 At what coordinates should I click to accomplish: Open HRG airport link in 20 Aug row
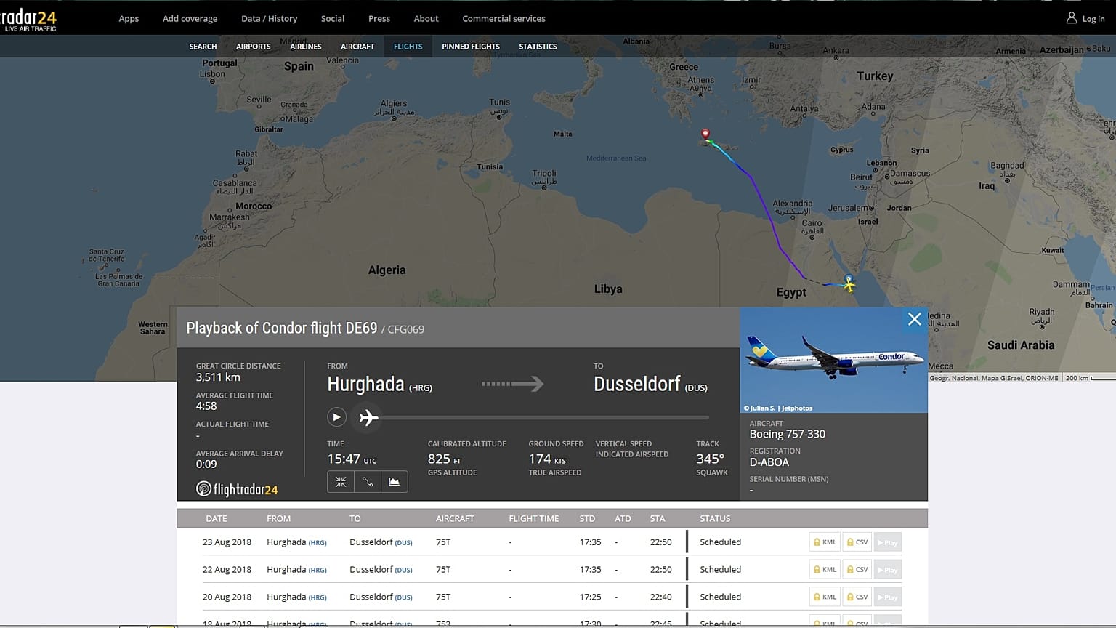[x=318, y=598]
